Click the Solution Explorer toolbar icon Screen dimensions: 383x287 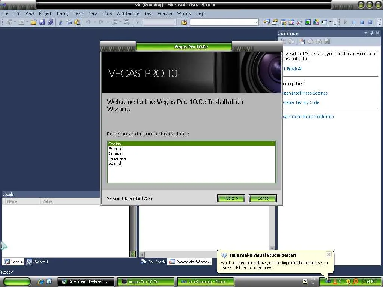[x=266, y=22]
